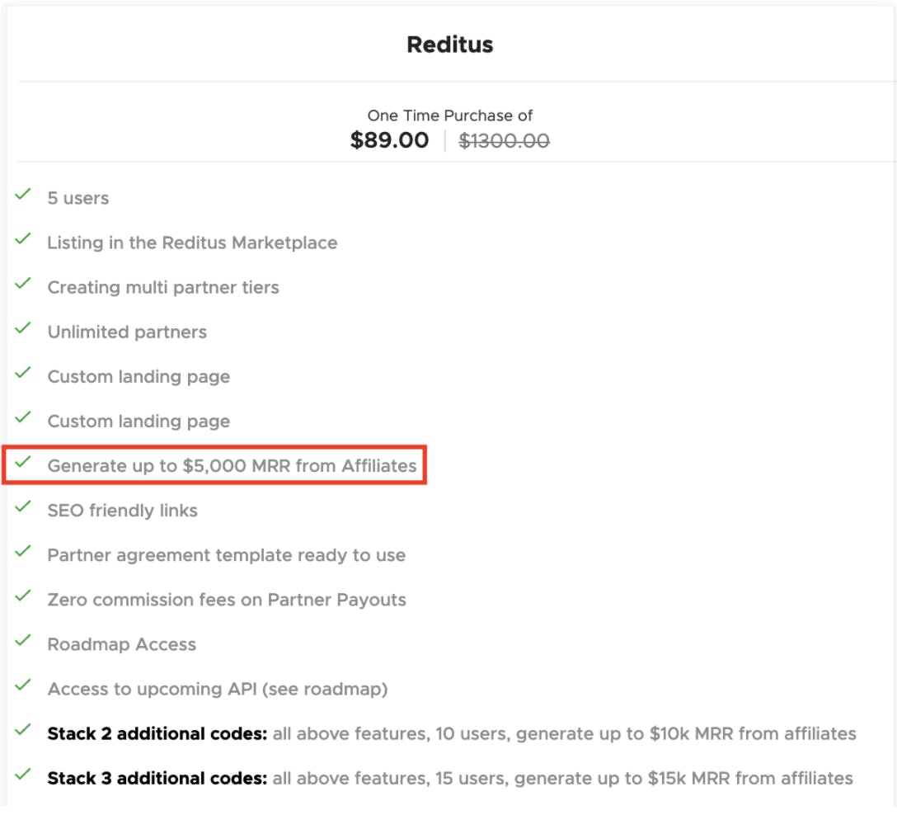Click checkmark beside Access to upcoming API
The image size is (897, 815).
point(23,686)
